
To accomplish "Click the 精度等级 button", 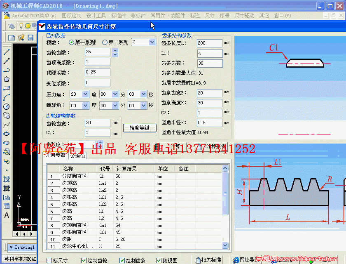I will tap(140, 128).
